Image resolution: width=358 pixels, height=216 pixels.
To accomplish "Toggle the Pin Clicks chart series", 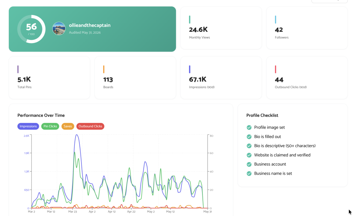I will [x=50, y=126].
